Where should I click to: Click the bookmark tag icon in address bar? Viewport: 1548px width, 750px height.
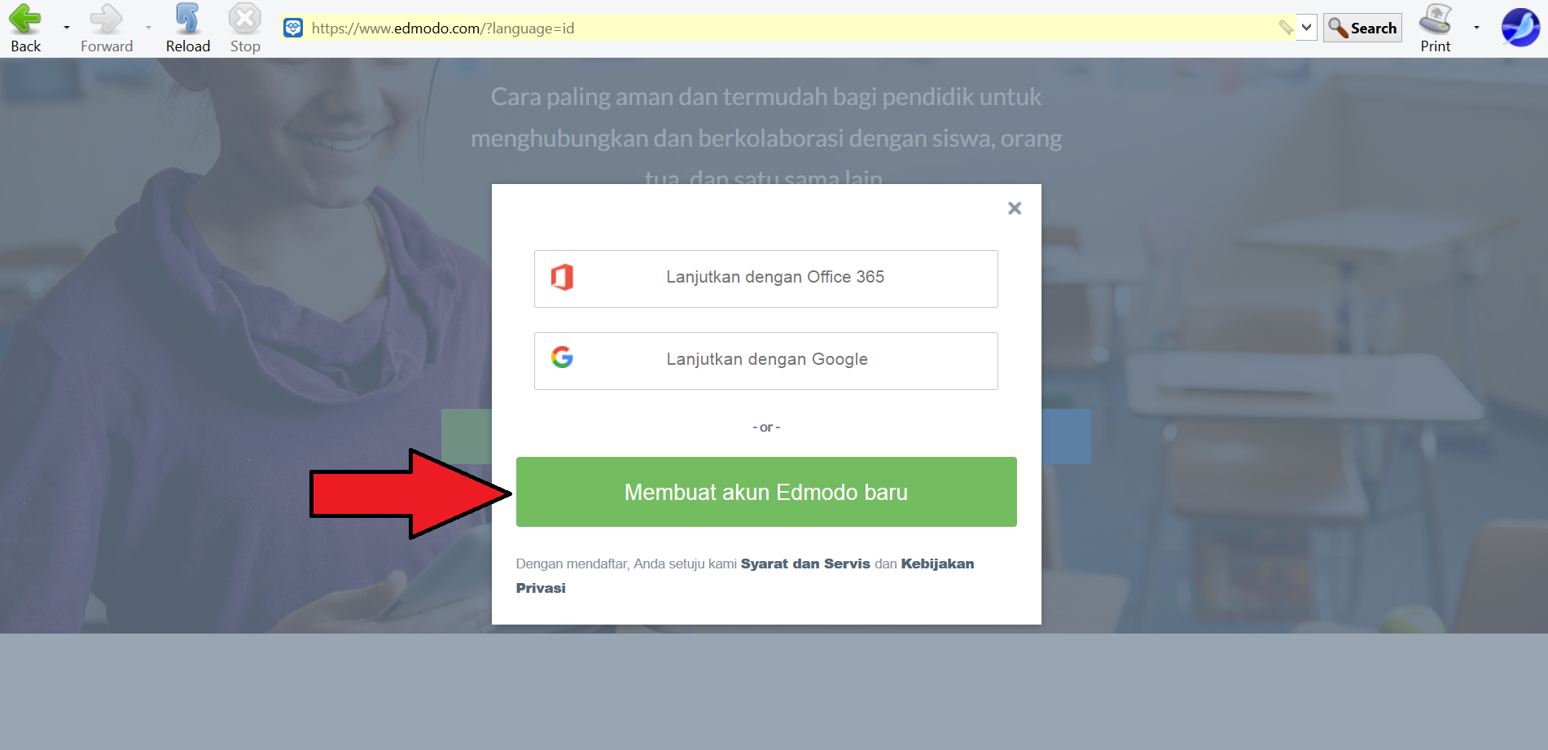coord(1286,28)
